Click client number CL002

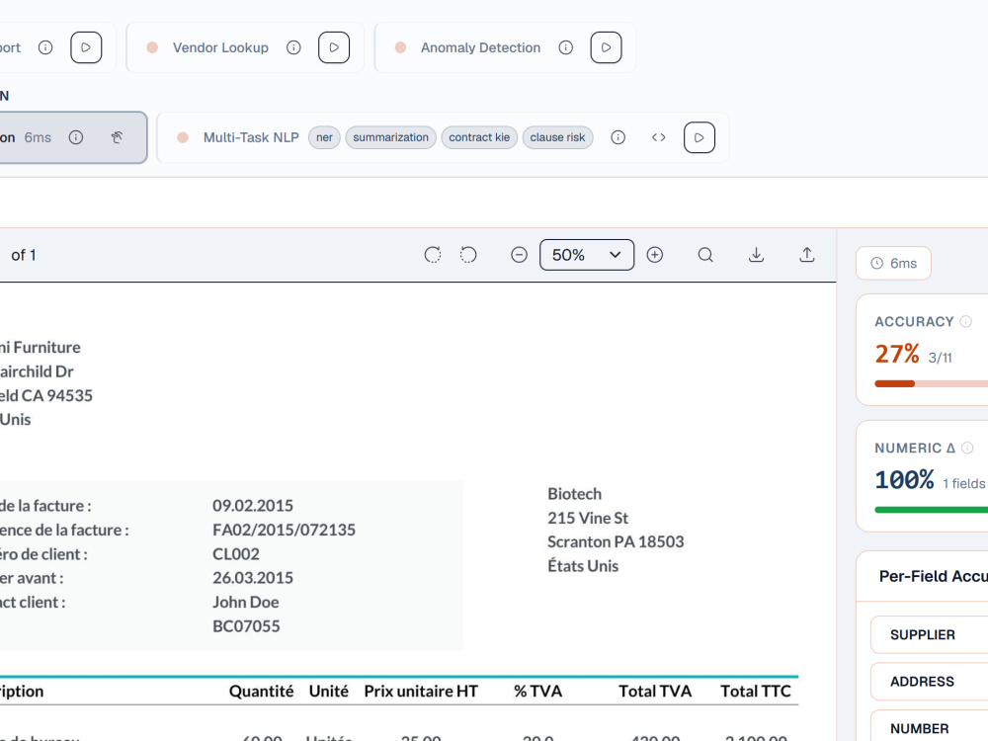coord(236,554)
